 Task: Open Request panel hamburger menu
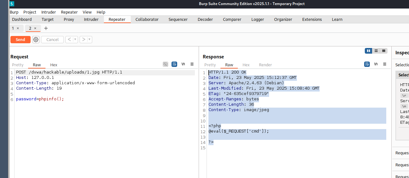(192, 64)
